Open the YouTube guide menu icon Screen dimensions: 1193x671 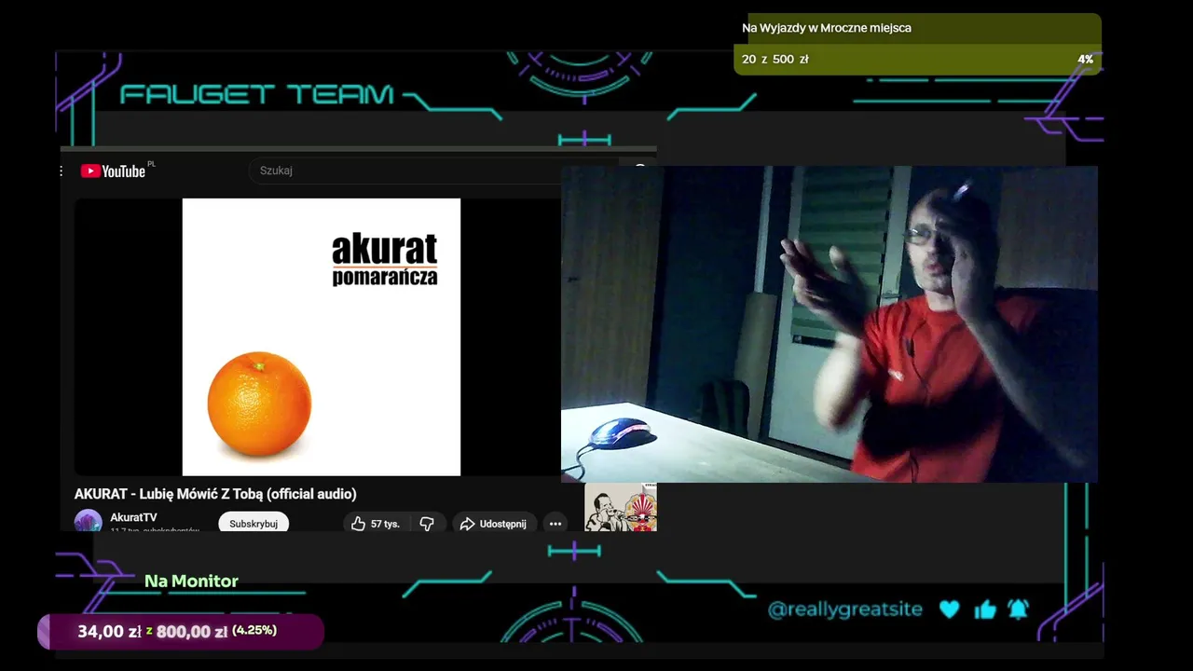[62, 171]
